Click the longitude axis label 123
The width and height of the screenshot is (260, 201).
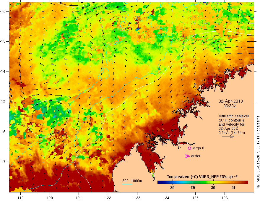137,198
